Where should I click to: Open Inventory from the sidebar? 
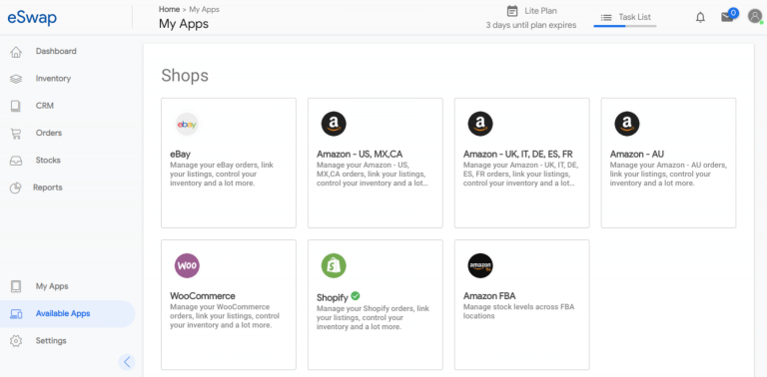(53, 79)
